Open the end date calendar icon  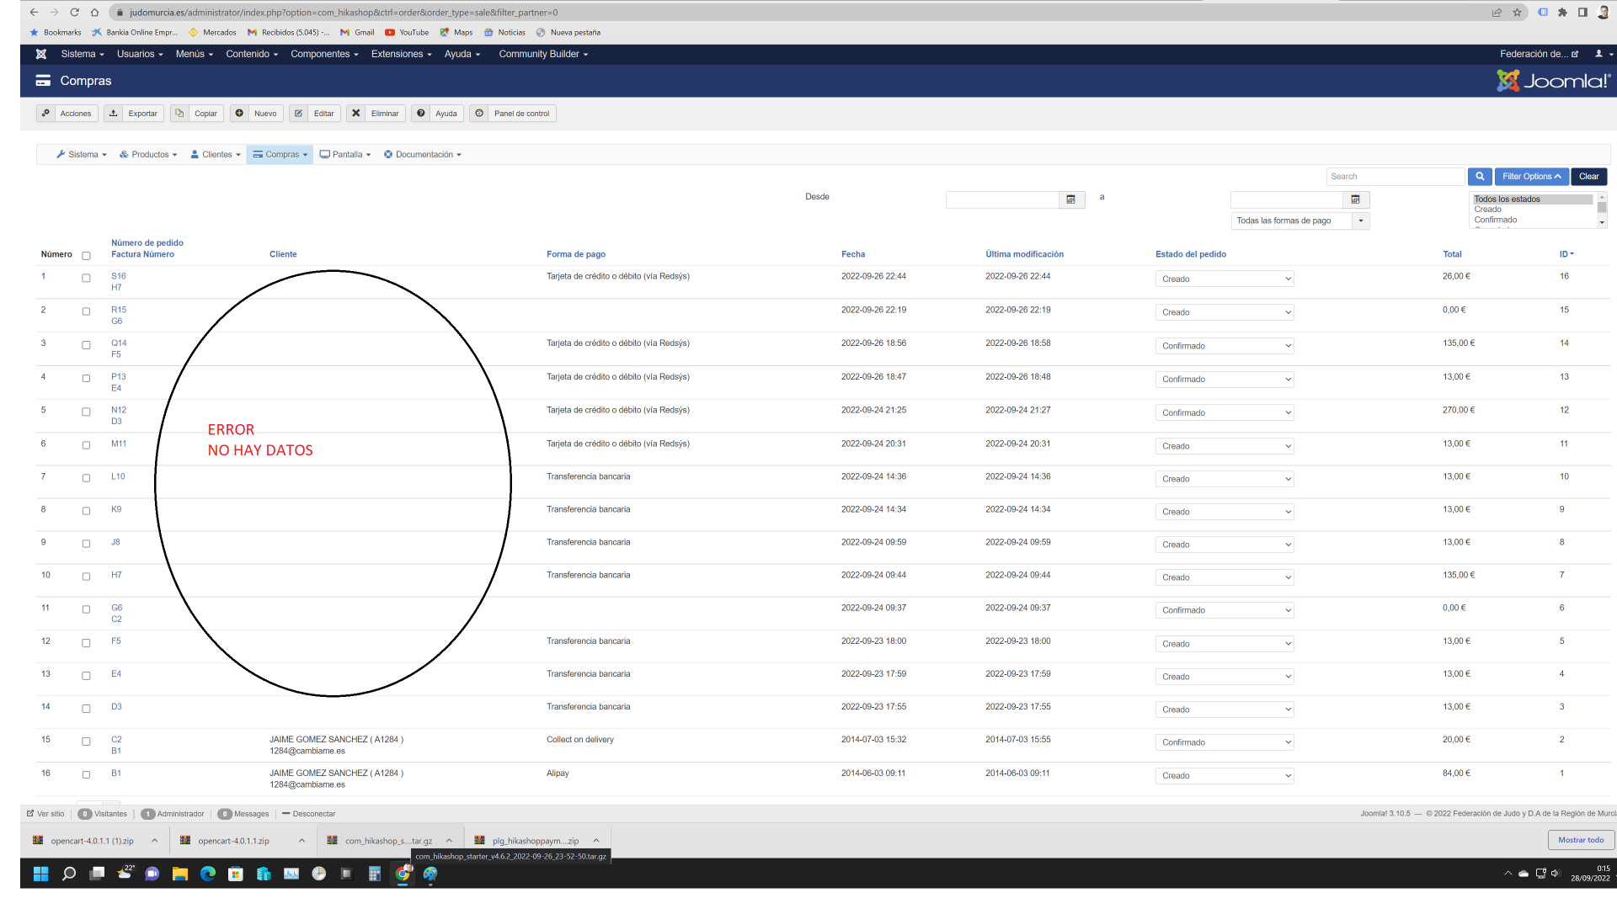click(x=1355, y=199)
